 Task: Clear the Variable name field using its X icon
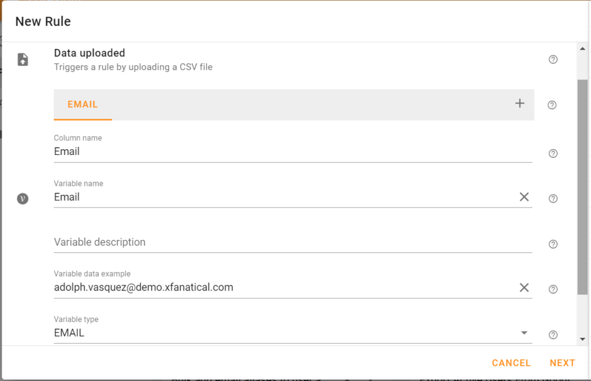pos(524,197)
